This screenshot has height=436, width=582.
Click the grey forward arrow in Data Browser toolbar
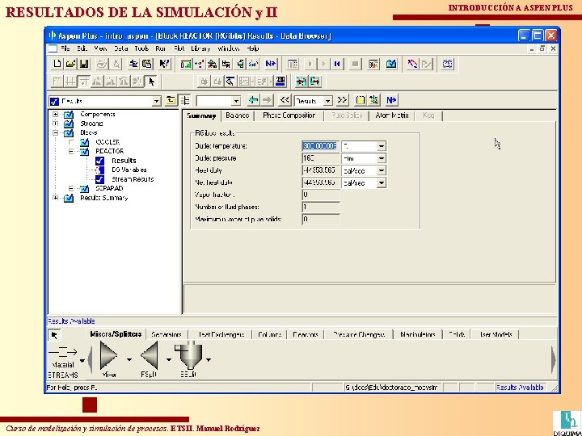coord(267,100)
